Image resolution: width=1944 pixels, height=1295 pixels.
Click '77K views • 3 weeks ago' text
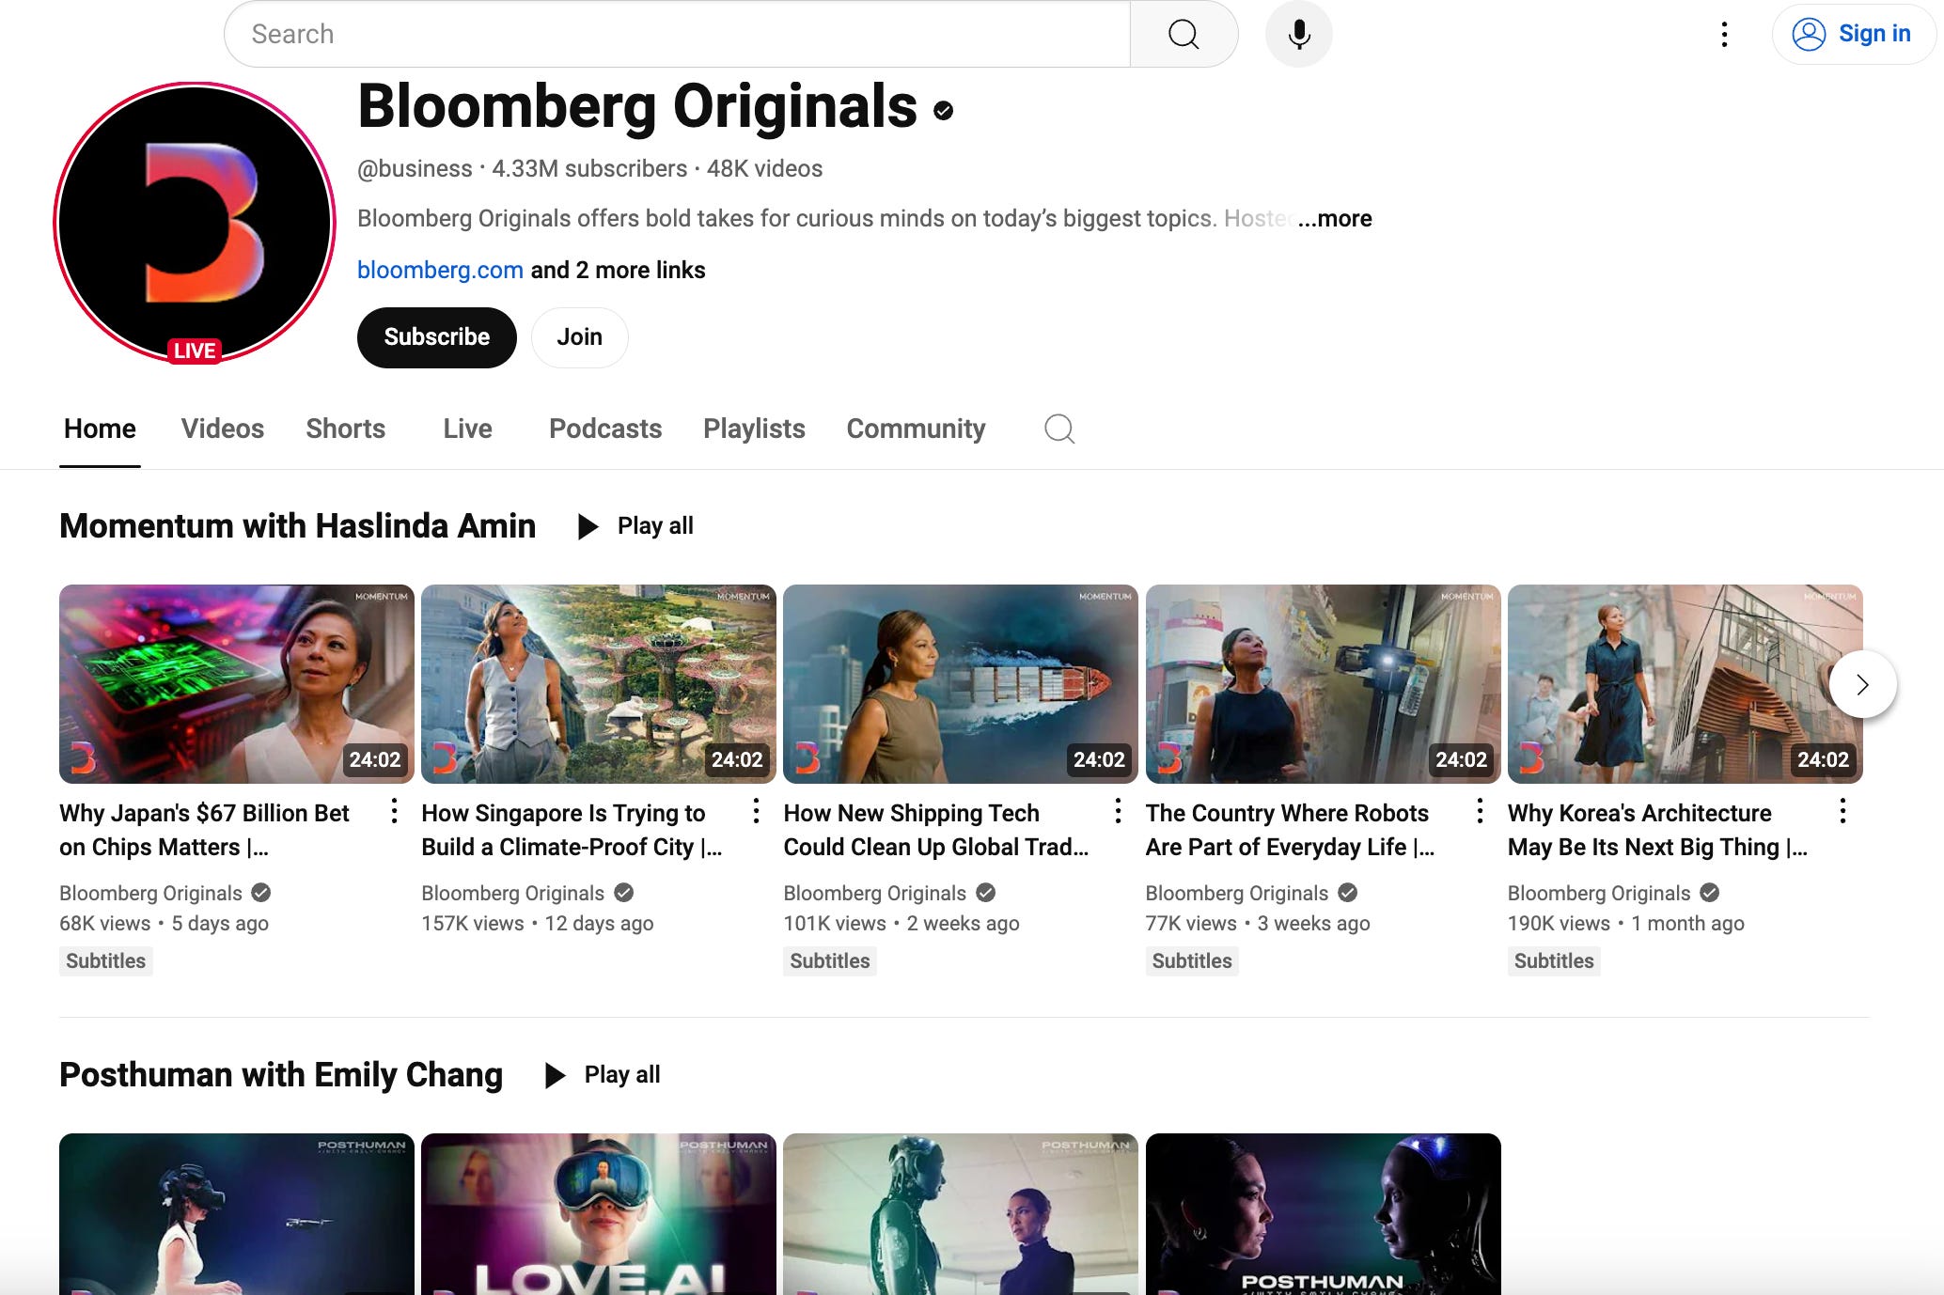tap(1257, 924)
